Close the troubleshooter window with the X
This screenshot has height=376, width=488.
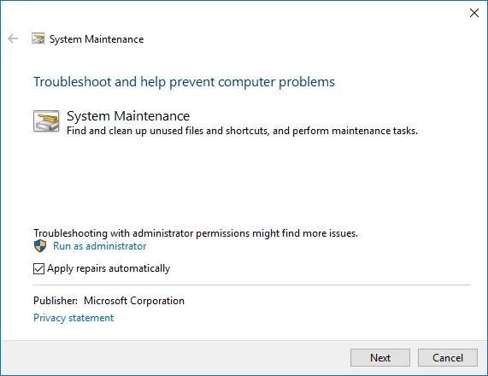tap(474, 13)
